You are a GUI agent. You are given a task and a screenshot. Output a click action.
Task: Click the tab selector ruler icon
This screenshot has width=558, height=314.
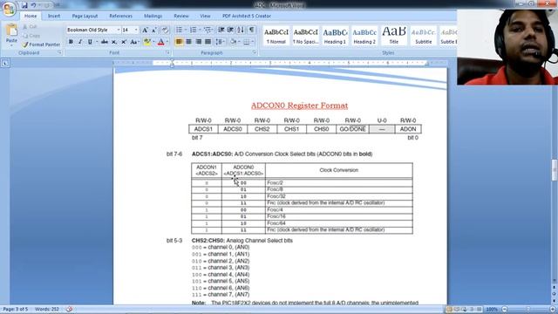coord(5,64)
